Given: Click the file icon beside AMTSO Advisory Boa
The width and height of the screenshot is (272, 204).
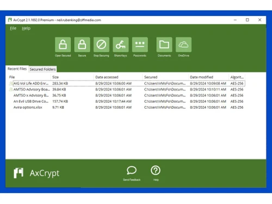Looking at the screenshot, I should 11,89.
